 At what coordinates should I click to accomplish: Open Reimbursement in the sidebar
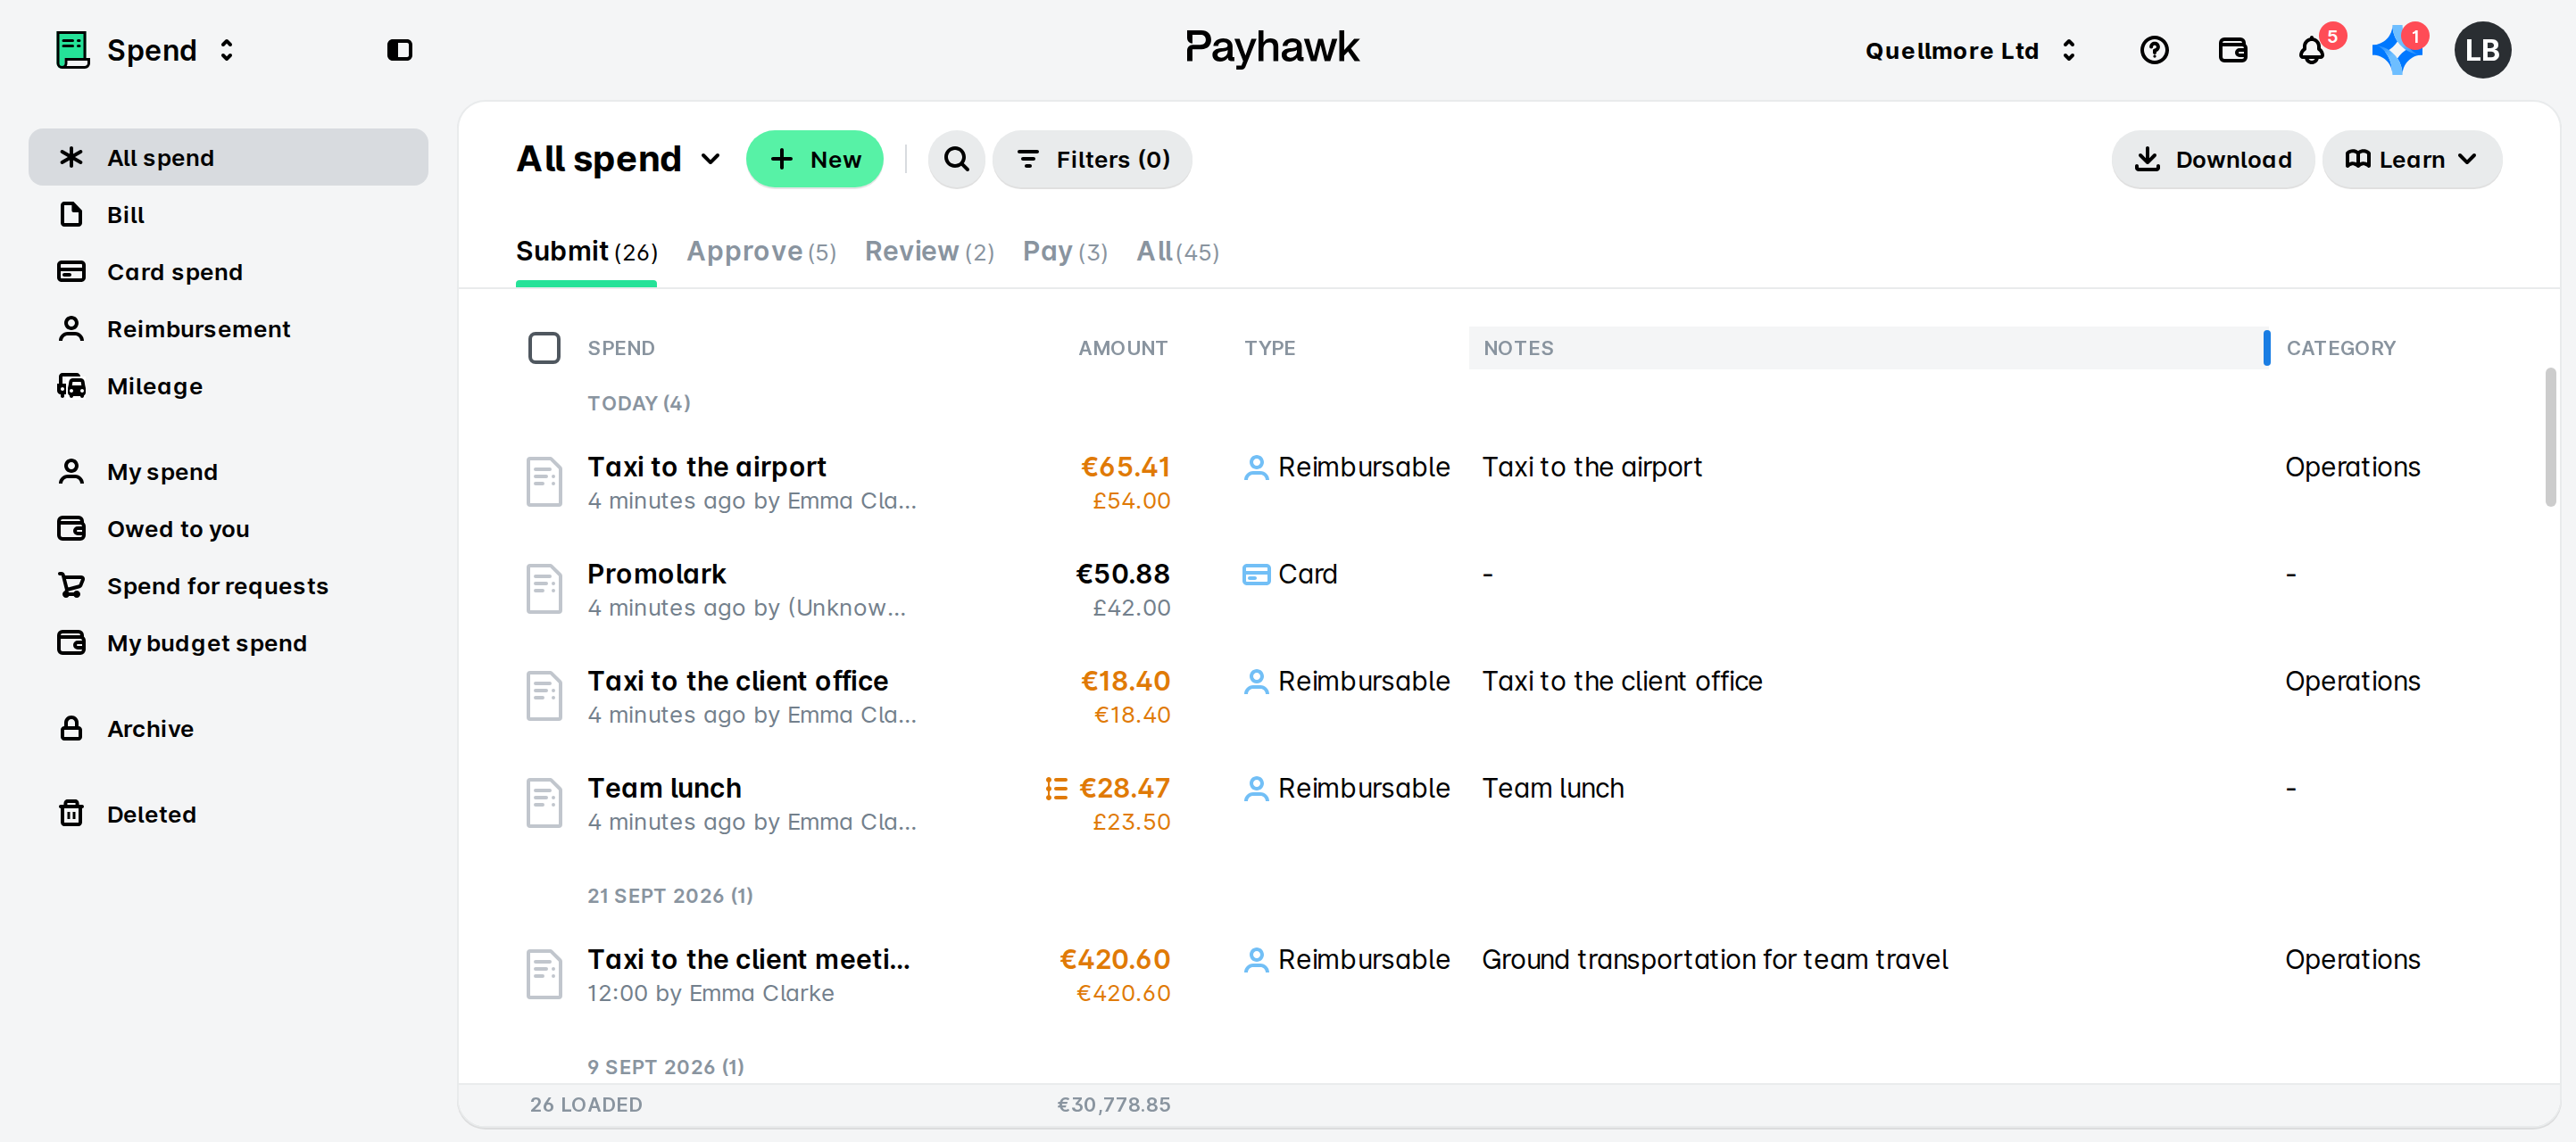click(x=228, y=328)
